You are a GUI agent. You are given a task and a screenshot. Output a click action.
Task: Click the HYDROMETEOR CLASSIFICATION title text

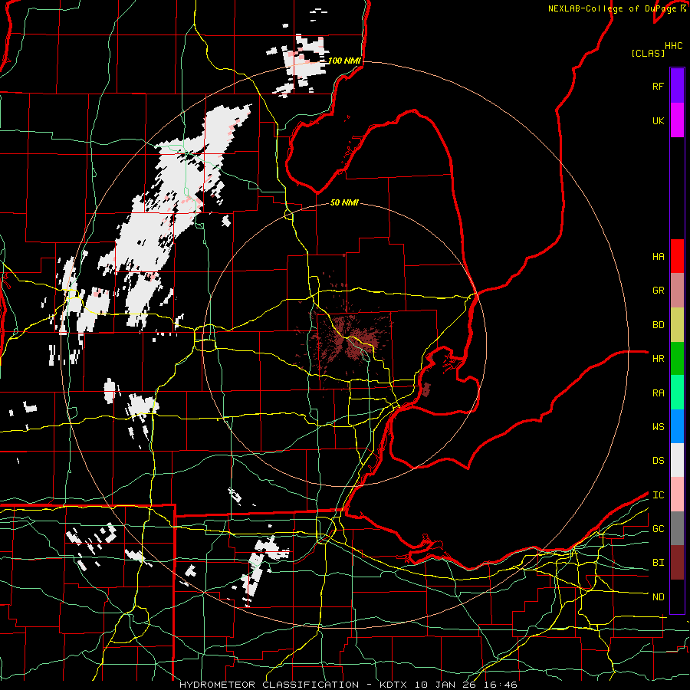269,685
